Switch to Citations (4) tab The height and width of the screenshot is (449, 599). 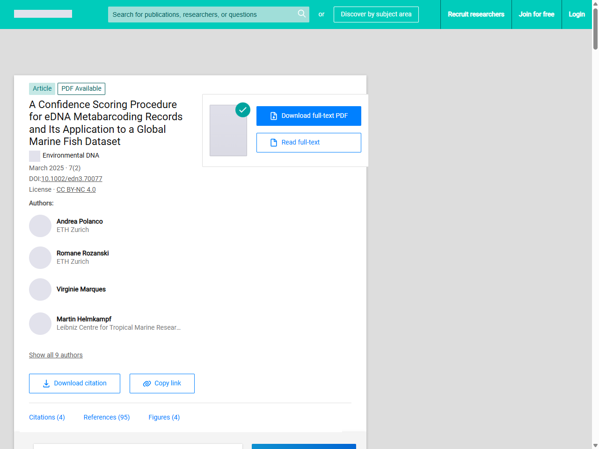pos(47,417)
